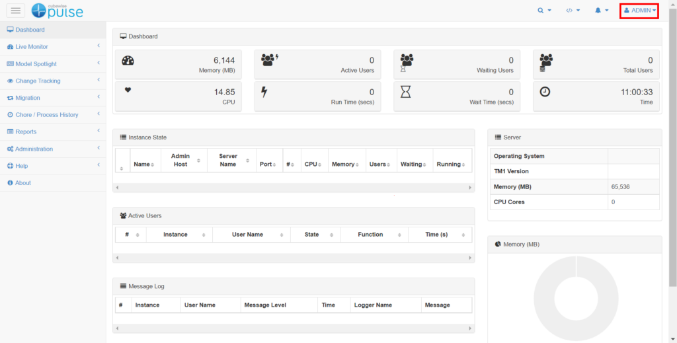
Task: Click the Cubewise Pulse logo
Action: (x=58, y=10)
